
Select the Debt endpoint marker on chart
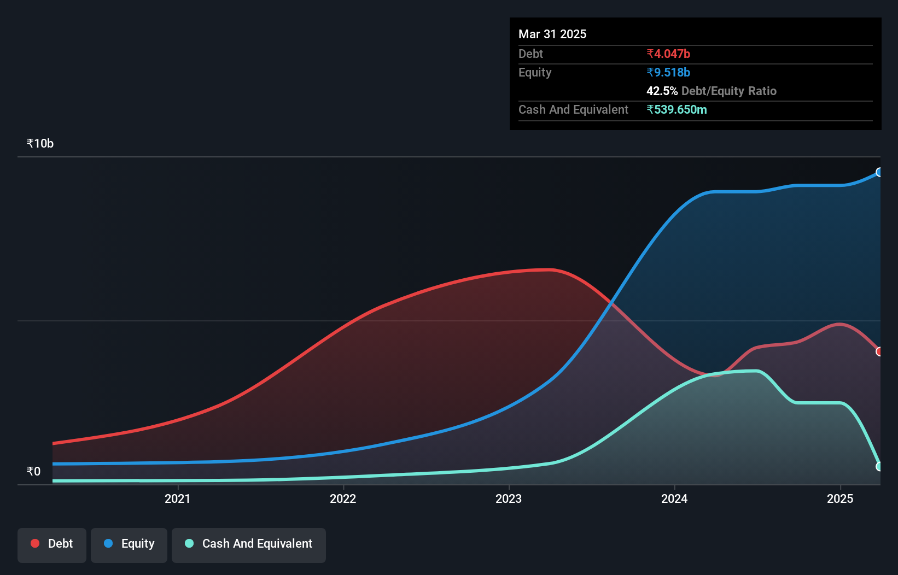pyautogui.click(x=879, y=351)
